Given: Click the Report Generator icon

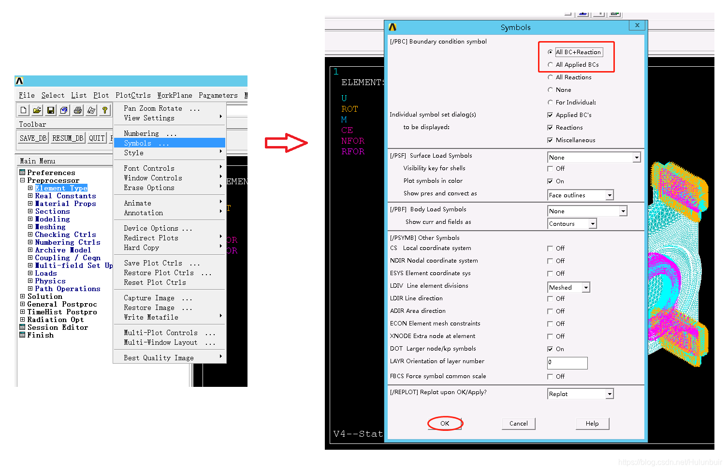Looking at the screenshot, I should [x=91, y=110].
